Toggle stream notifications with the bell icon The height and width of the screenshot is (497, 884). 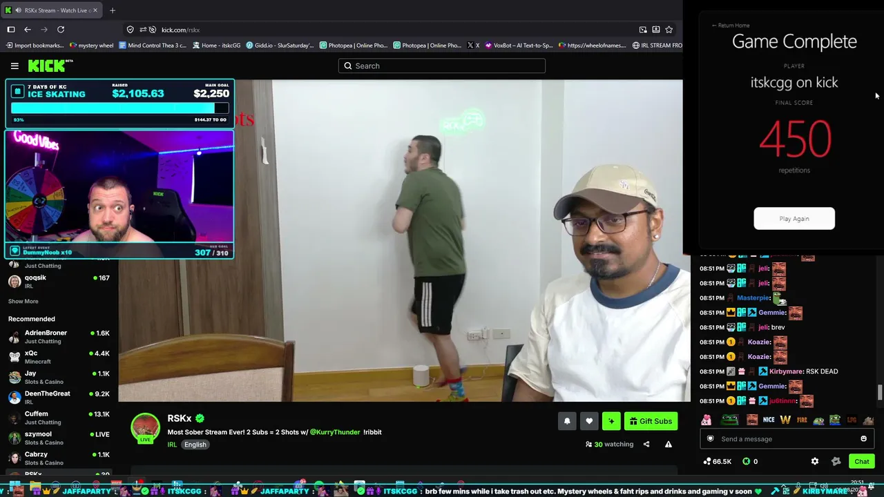point(567,421)
